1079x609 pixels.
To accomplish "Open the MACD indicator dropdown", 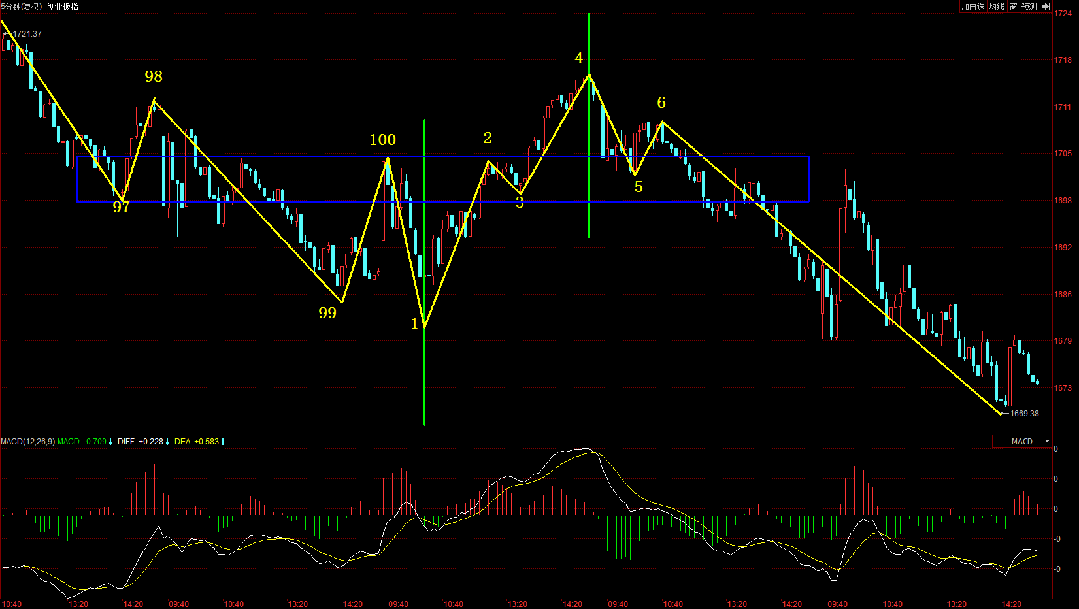I will click(x=1047, y=442).
